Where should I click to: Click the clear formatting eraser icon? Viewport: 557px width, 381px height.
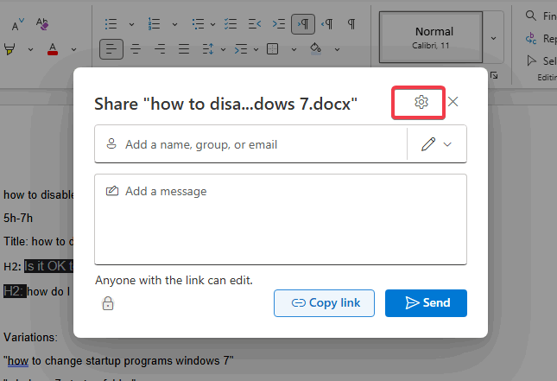click(x=42, y=24)
